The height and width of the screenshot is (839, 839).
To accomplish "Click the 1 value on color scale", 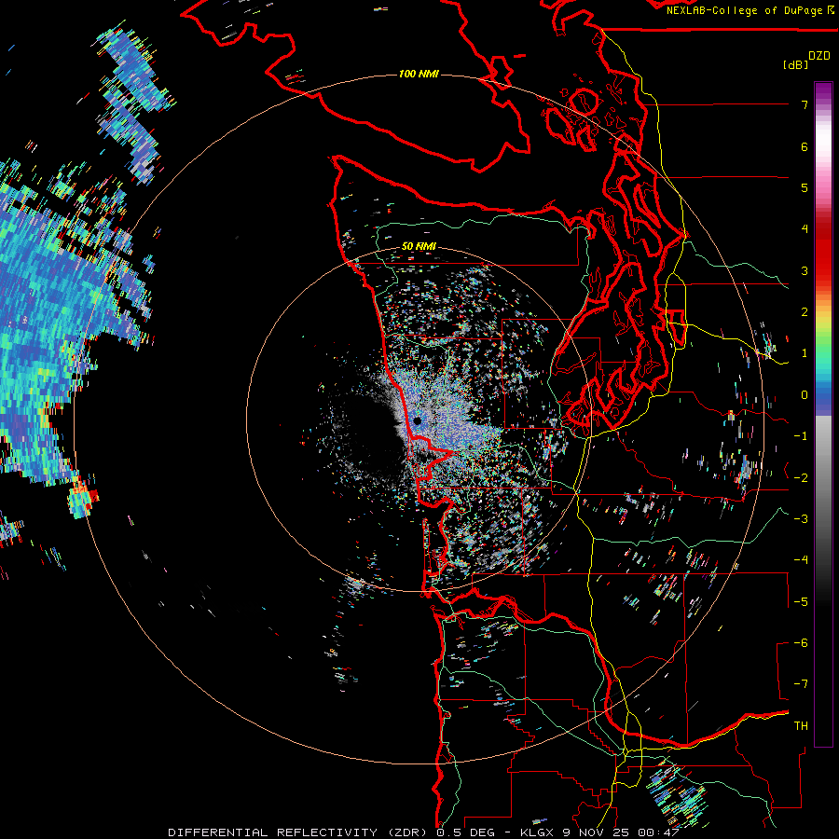I will 805,353.
